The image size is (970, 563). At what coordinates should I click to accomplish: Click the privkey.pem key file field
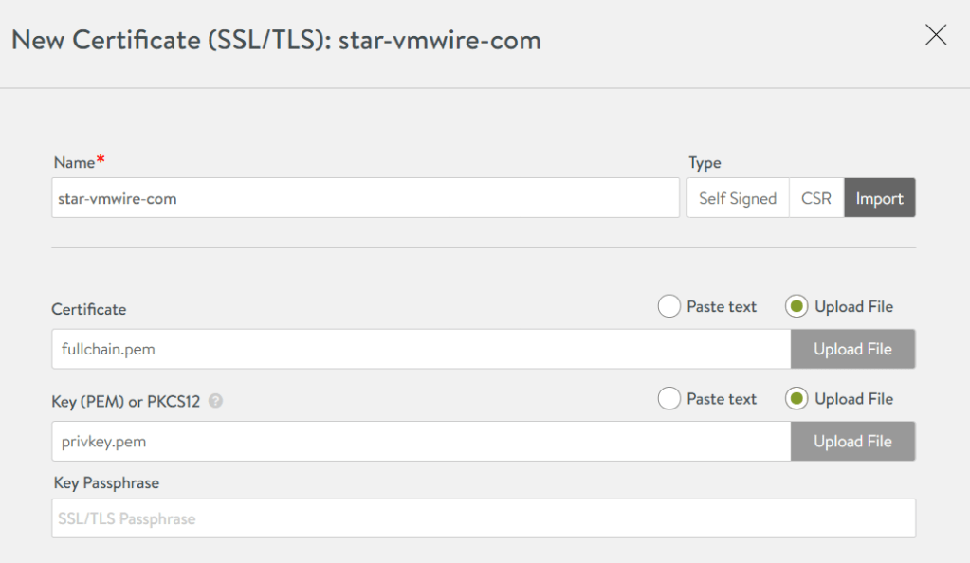[x=421, y=441]
